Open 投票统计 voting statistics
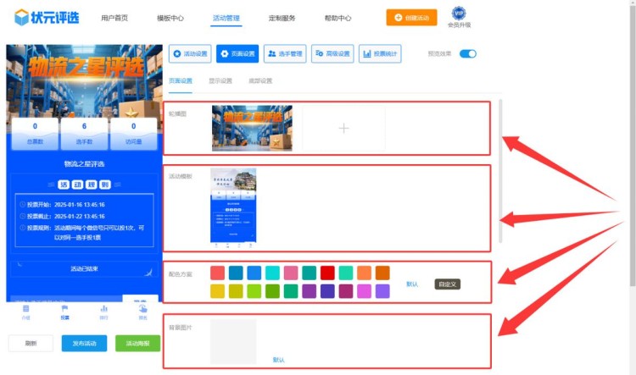The height and width of the screenshot is (375, 636). [x=380, y=54]
